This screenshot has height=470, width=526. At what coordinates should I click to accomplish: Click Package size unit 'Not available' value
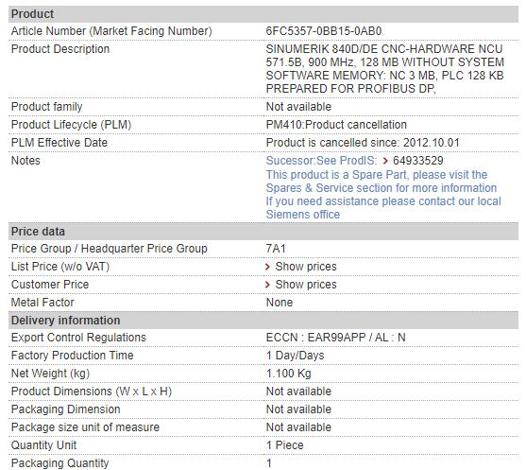298,427
